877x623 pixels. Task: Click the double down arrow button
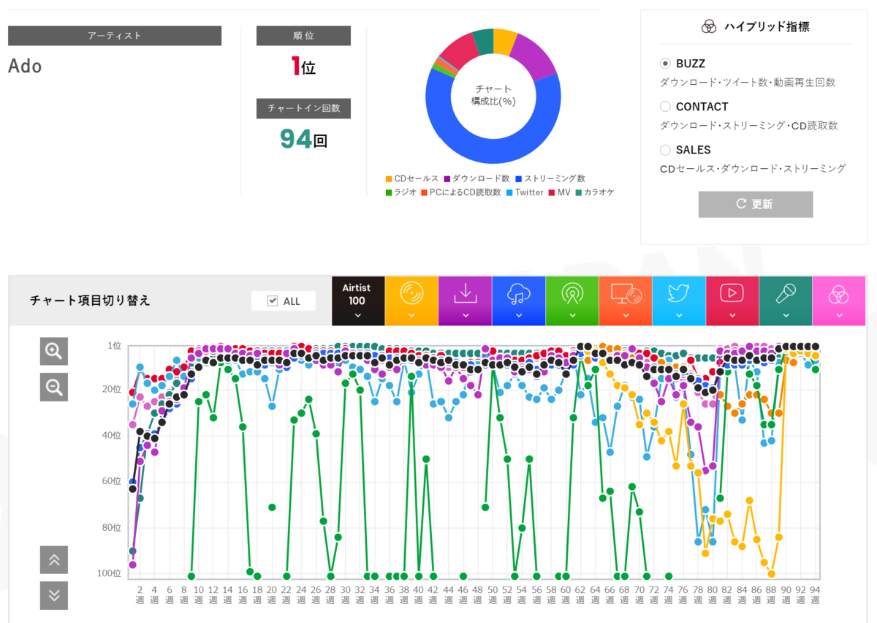pyautogui.click(x=53, y=595)
